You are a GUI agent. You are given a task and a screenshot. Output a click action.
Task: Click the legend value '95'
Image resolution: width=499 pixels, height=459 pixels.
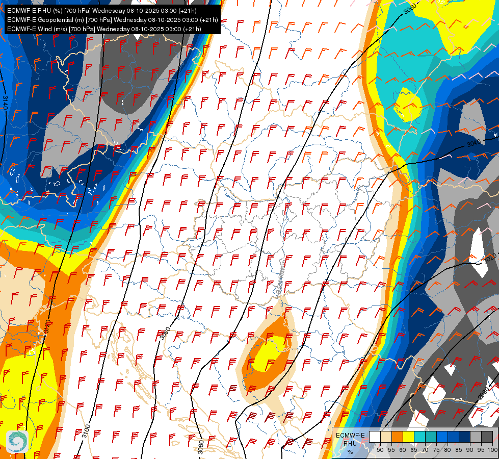point(481,450)
